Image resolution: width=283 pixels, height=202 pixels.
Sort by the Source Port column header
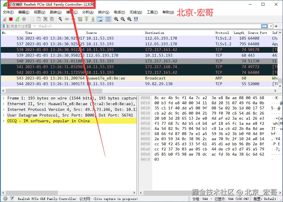click(x=259, y=33)
